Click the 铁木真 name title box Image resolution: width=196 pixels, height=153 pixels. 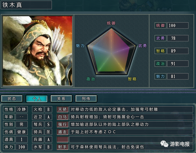(x=26, y=5)
